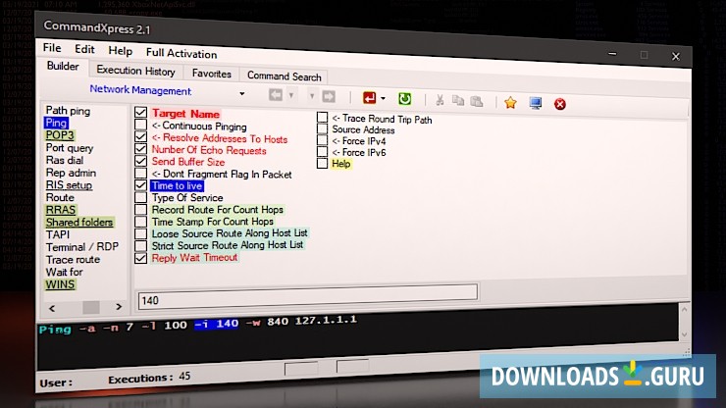Switch to the Execution History tab
726x408 pixels.
click(135, 71)
